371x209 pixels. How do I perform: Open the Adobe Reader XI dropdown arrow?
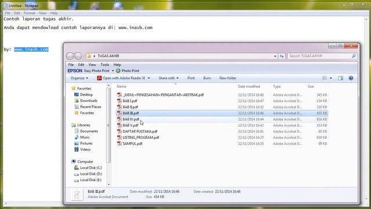149,78
